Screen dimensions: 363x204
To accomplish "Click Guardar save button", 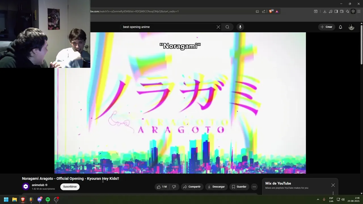I will click(x=239, y=187).
